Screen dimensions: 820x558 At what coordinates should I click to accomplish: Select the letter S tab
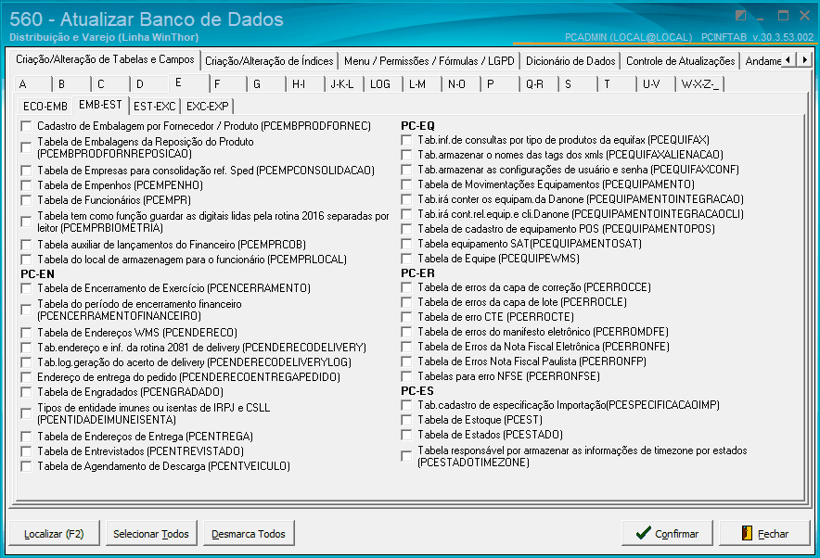578,84
